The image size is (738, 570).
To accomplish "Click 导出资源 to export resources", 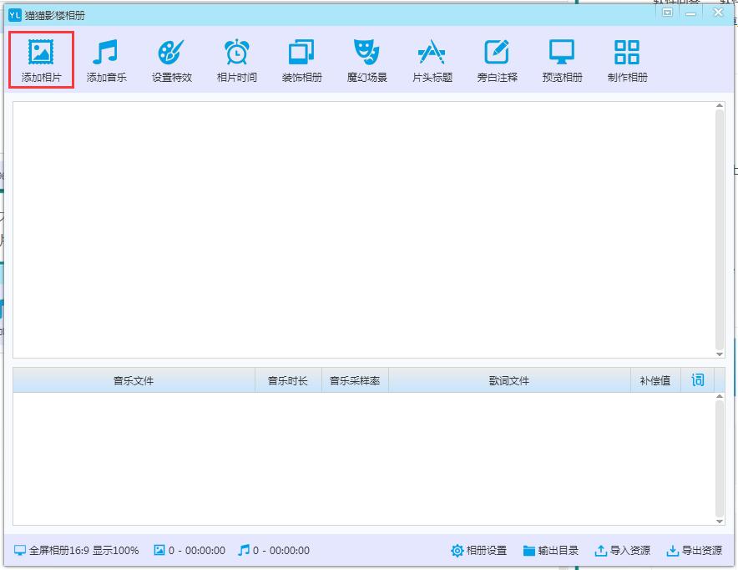I will pos(694,551).
